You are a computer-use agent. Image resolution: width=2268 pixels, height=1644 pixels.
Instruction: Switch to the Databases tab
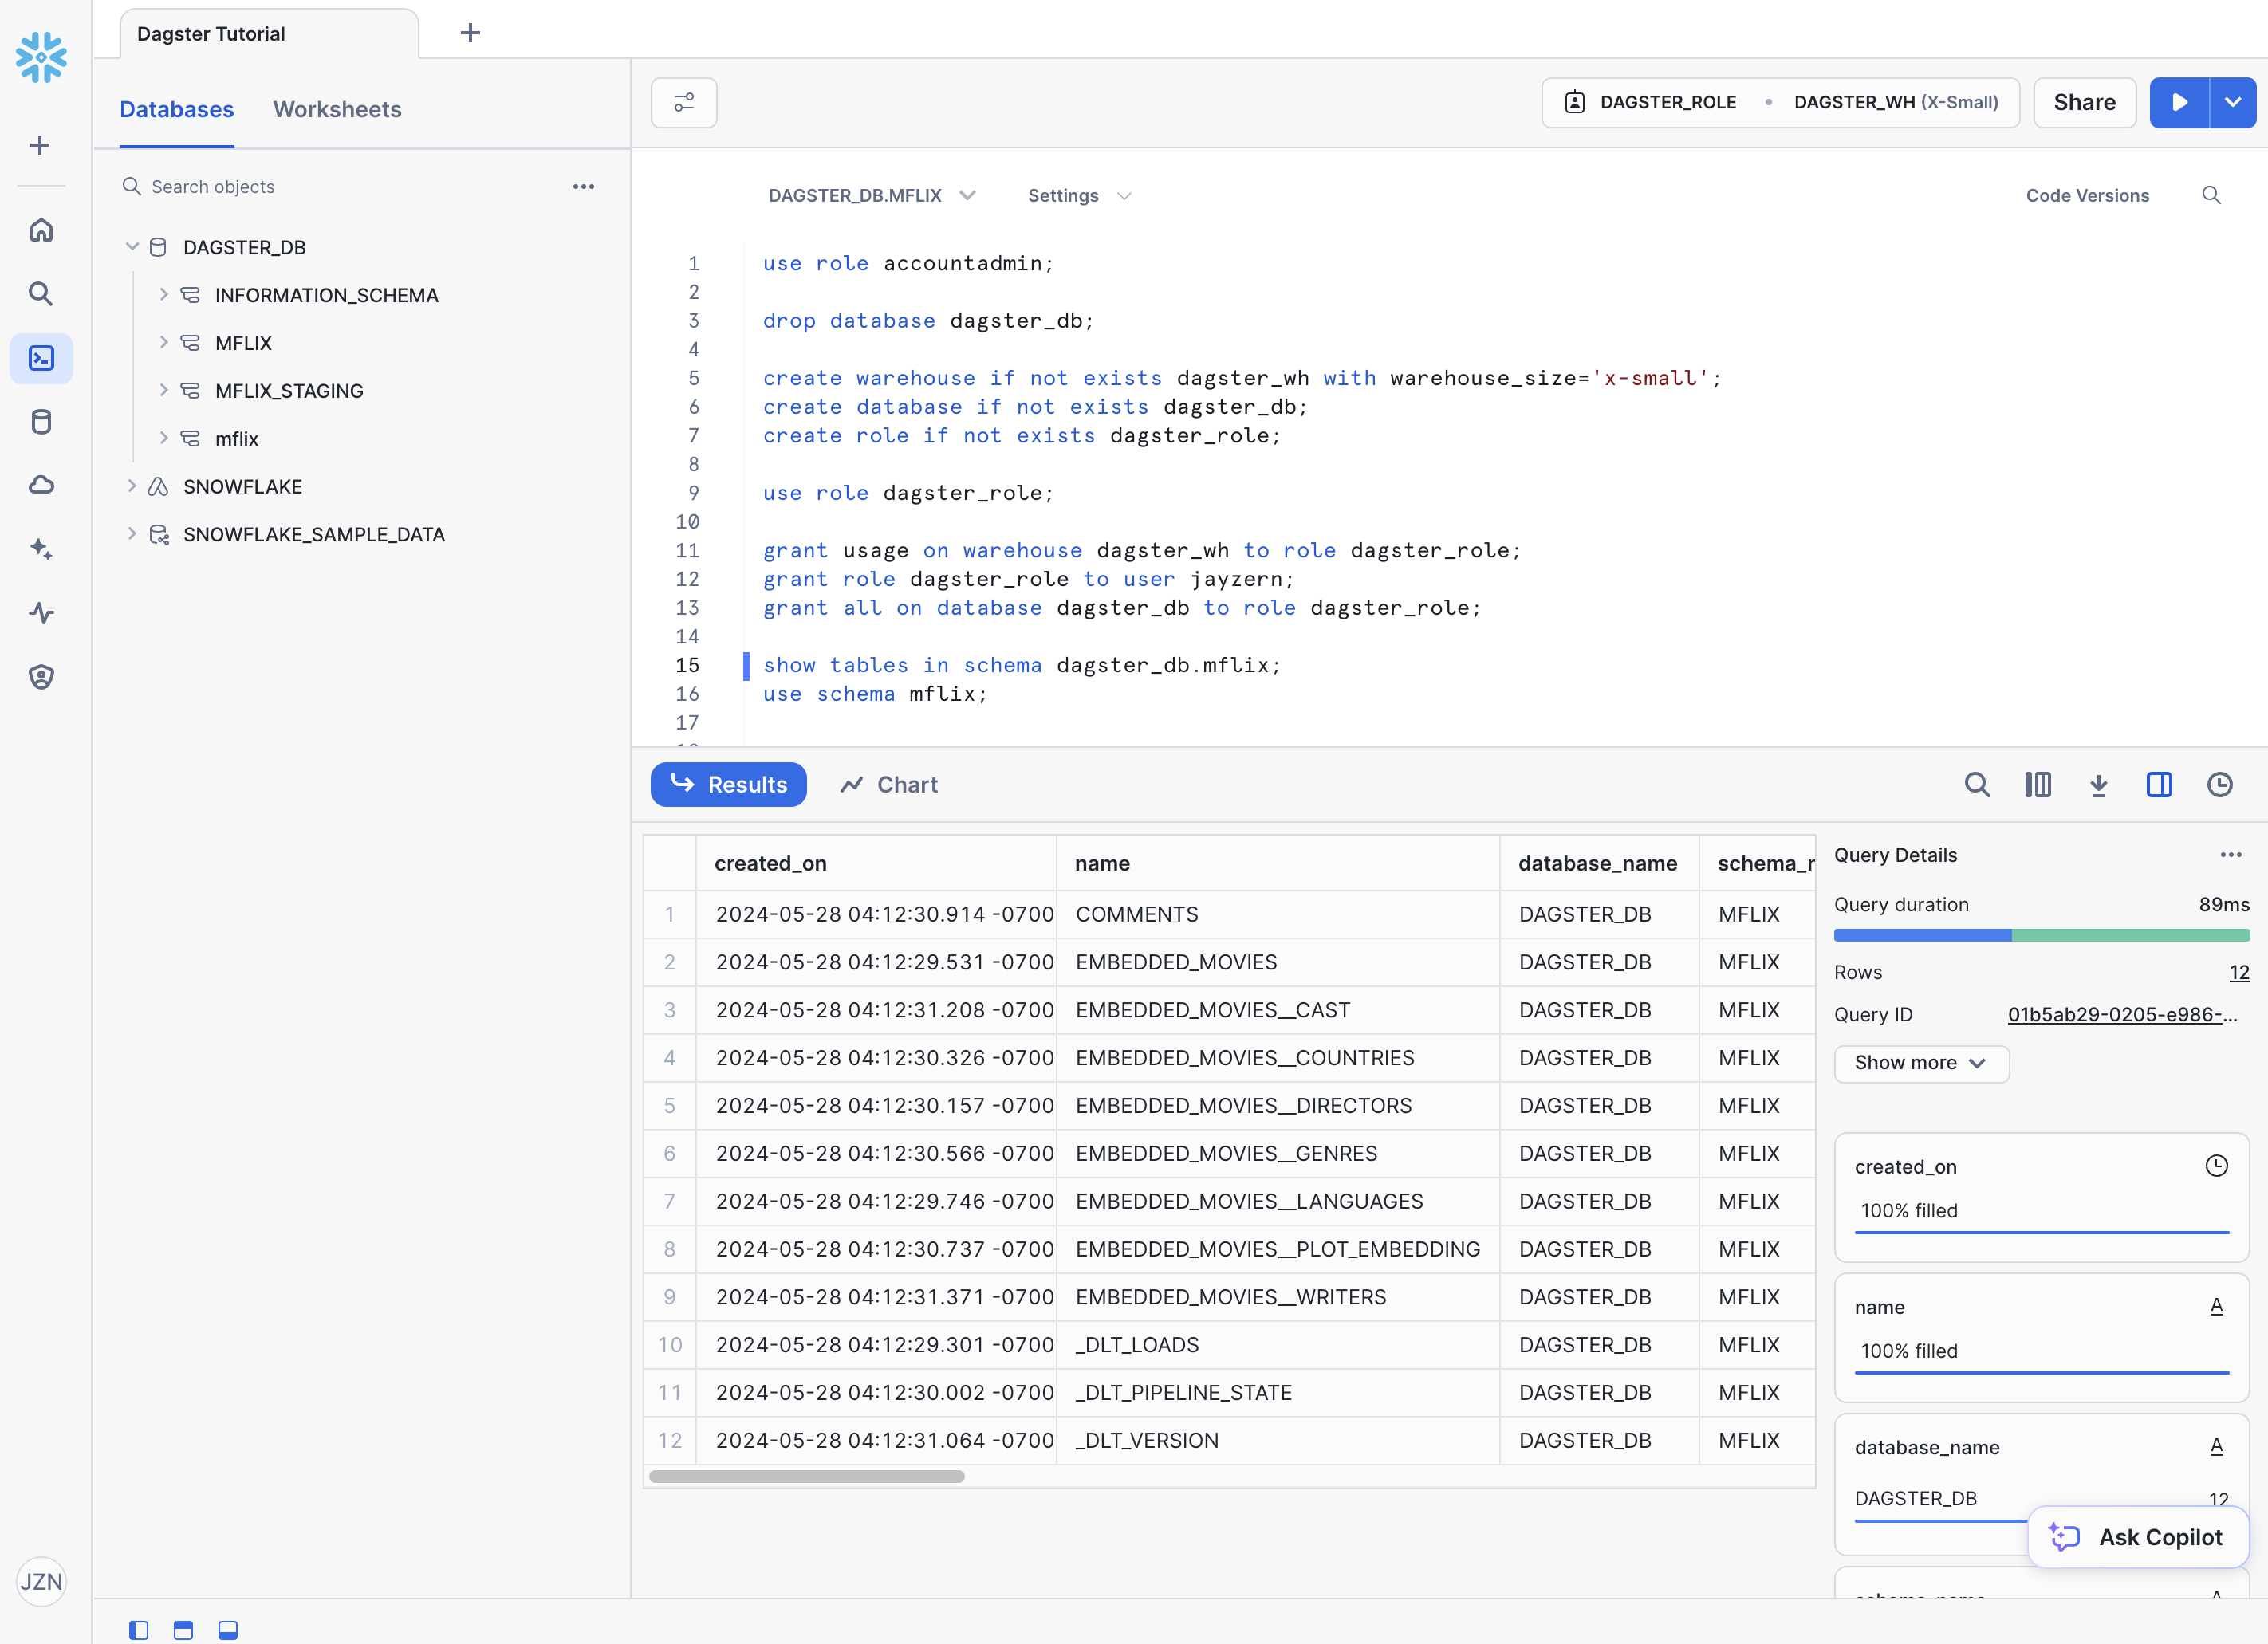pos(177,110)
